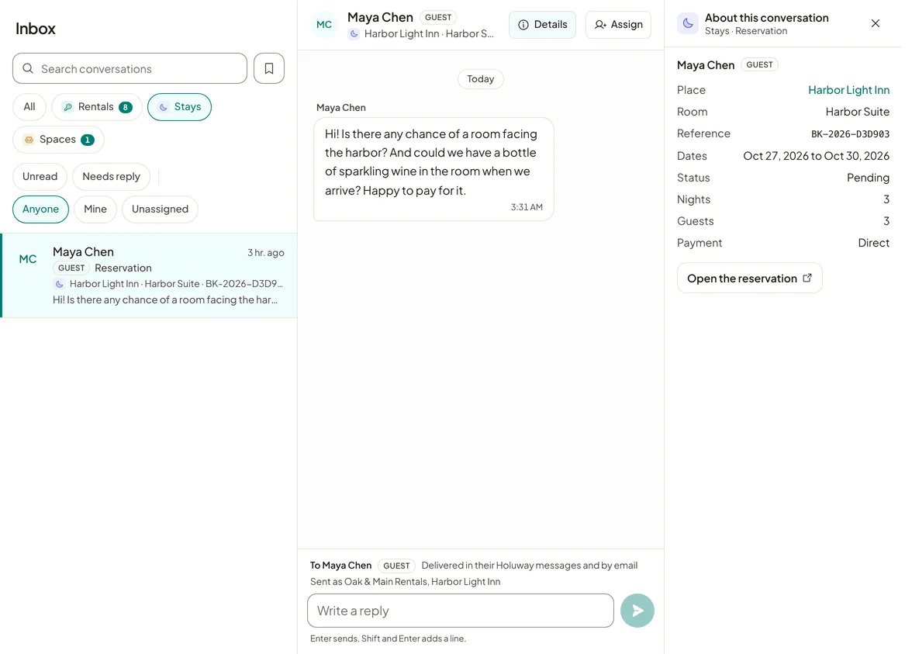
Task: Click the 3:31 AM message timestamp
Action: click(x=527, y=207)
